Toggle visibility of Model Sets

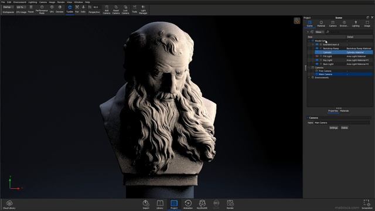(x=313, y=40)
